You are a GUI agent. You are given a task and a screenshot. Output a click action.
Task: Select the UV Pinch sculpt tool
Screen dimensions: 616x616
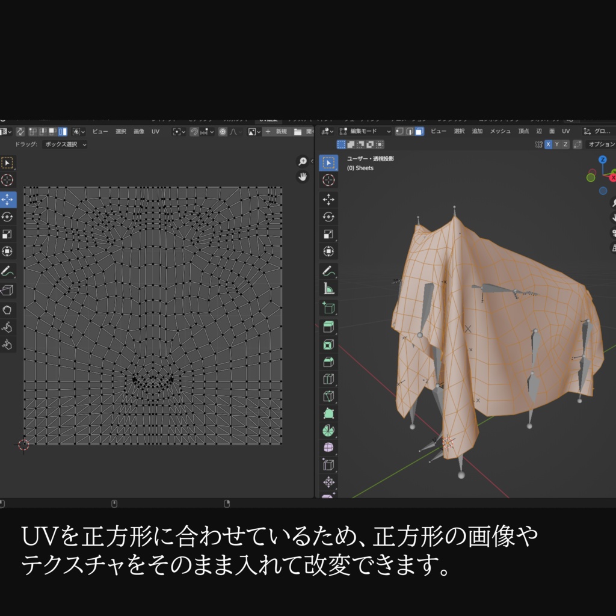click(7, 345)
